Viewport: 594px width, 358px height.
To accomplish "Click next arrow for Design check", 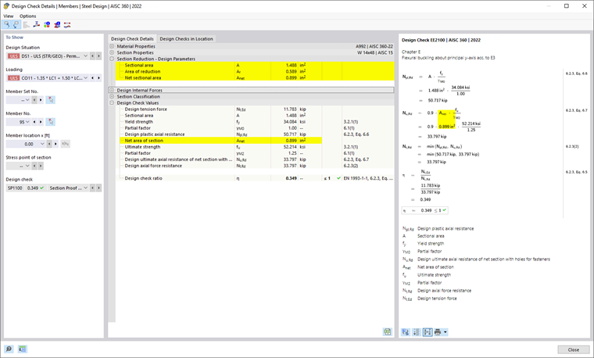I will 98,188.
